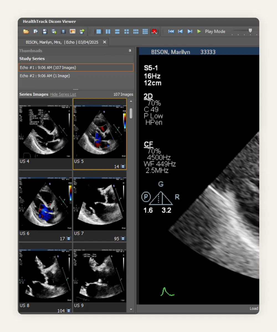
Task: Click the multiframe icon beside 104 on US 8
Action: [x=69, y=311]
